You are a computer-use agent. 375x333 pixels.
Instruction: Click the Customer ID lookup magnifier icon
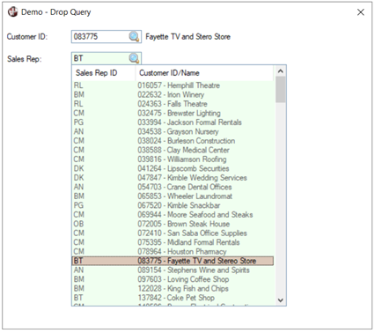coord(134,37)
